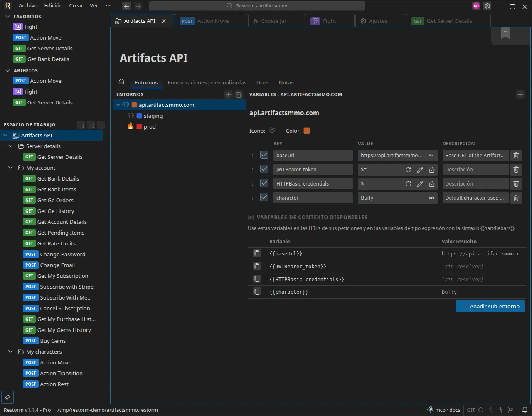Delete the HTTPBasic_credentials variable
The height and width of the screenshot is (416, 532).
[516, 183]
